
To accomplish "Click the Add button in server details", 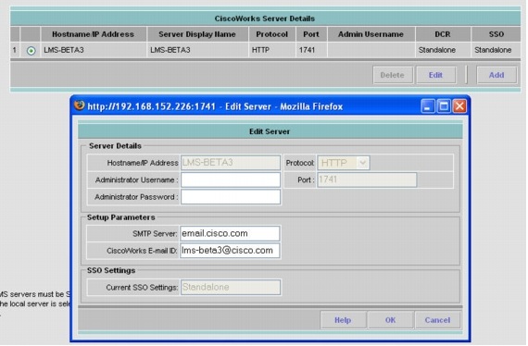I will [x=497, y=75].
